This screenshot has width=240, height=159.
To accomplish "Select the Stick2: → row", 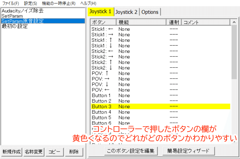I will coord(160,57).
